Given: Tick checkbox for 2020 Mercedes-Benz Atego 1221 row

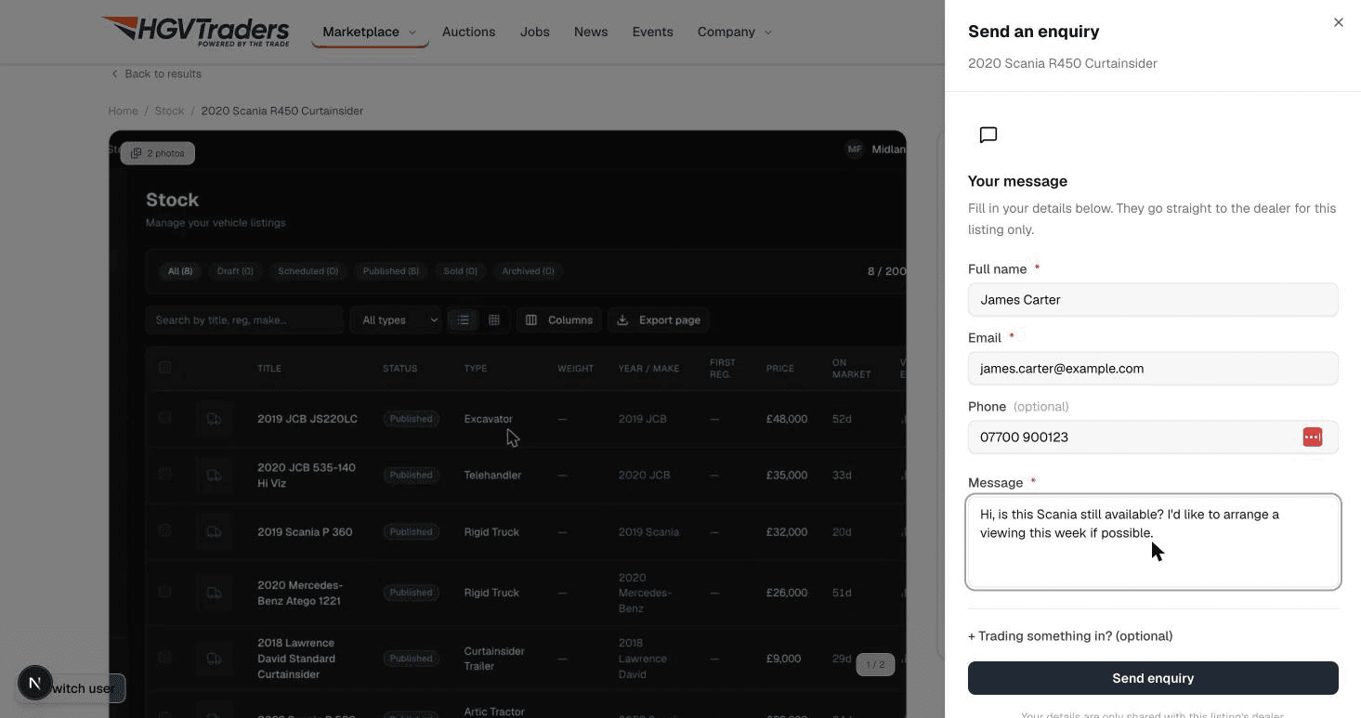Looking at the screenshot, I should pyautogui.click(x=164, y=592).
